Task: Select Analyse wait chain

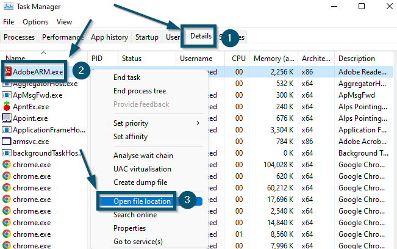Action: click(x=143, y=155)
